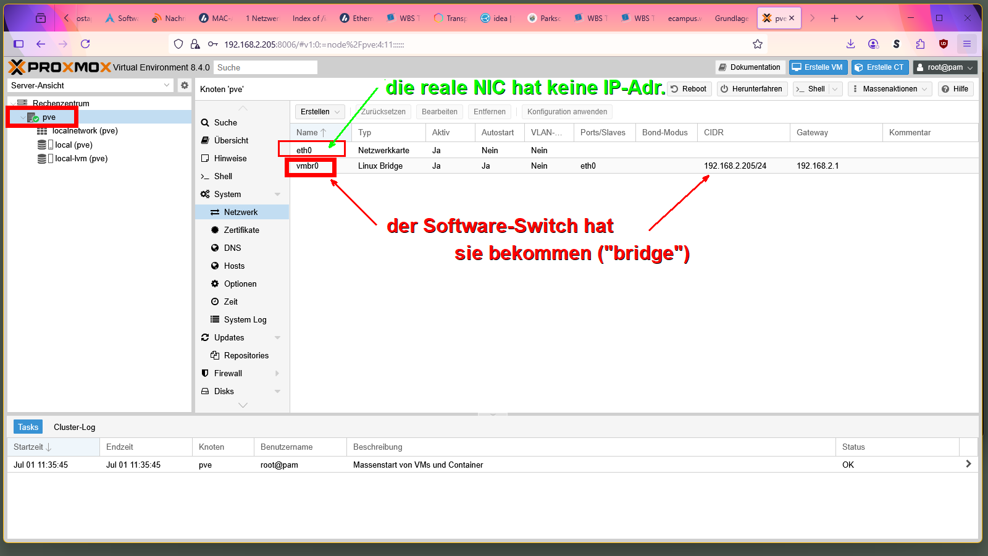Open the Erstellen dropdown
The width and height of the screenshot is (988, 556).
320,112
